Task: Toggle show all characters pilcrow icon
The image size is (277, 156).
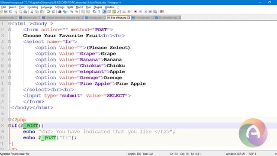Action: pos(99,12)
